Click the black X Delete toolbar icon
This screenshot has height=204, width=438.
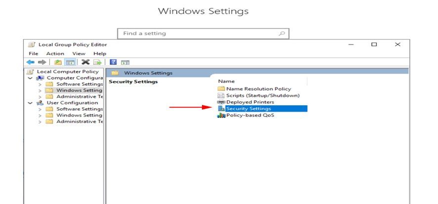click(x=85, y=62)
